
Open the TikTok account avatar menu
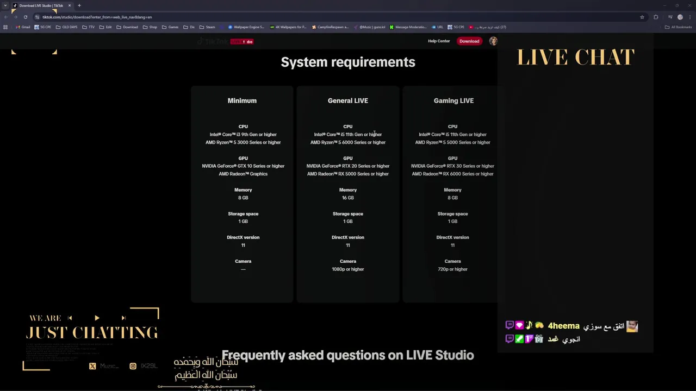(x=493, y=41)
